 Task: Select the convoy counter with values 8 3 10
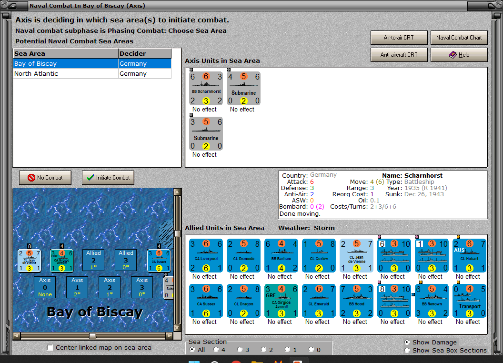(x=394, y=301)
